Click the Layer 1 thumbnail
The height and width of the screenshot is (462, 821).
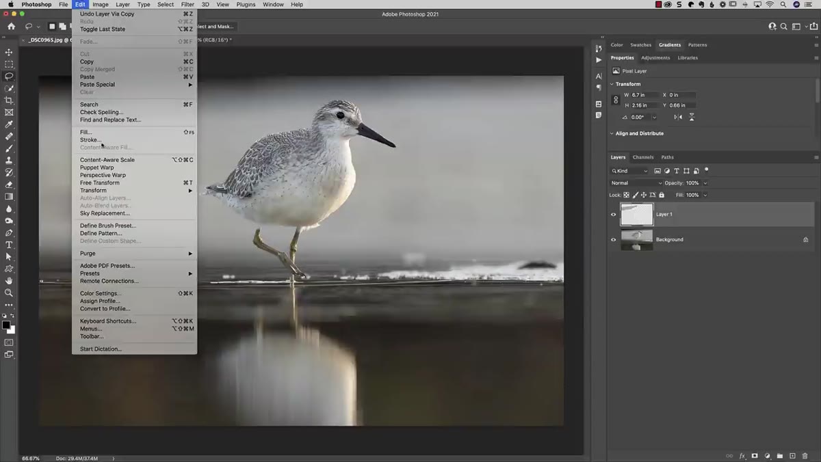[636, 215]
